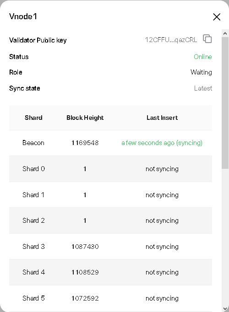Image resolution: width=229 pixels, height=312 pixels.
Task: Click the Last Insert column header
Action: (162, 118)
